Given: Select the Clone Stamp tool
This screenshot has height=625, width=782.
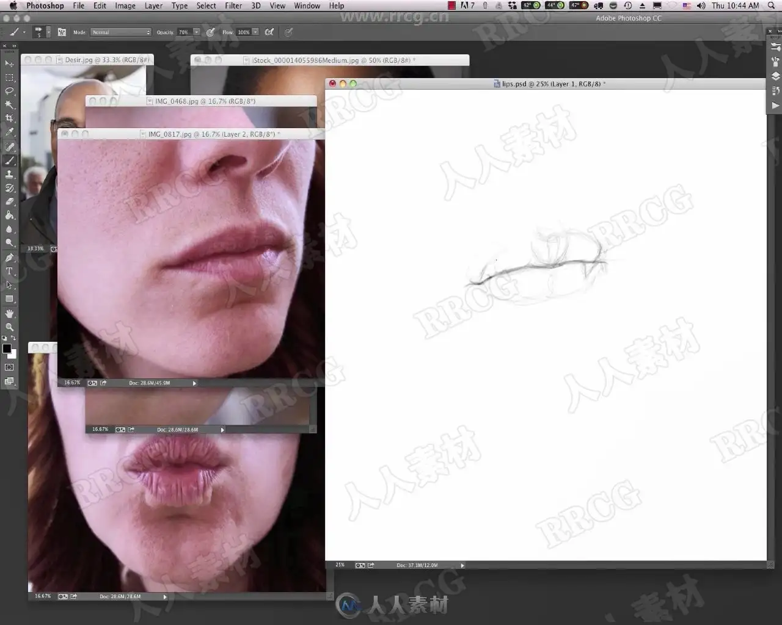Looking at the screenshot, I should [x=9, y=175].
